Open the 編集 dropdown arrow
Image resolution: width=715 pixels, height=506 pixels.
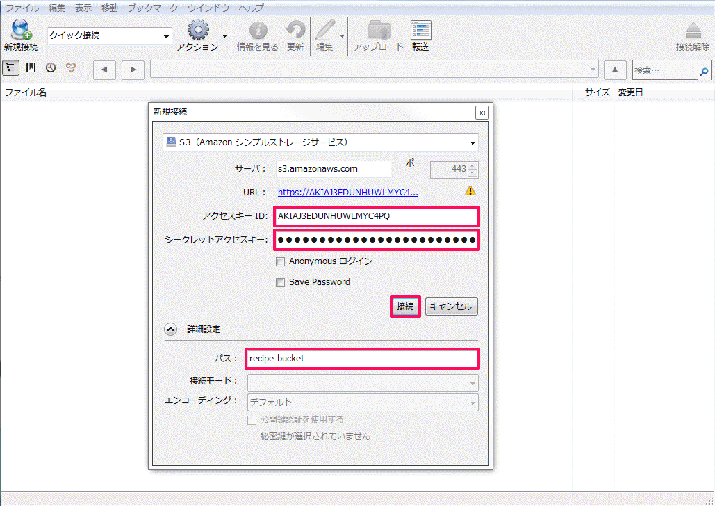coord(342,36)
